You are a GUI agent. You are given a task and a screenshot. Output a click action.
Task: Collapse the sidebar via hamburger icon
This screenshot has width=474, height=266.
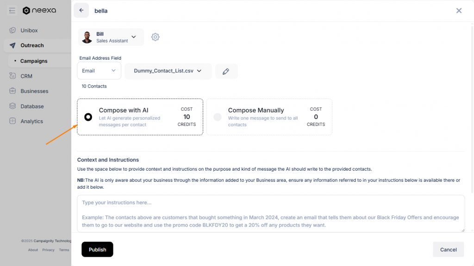pyautogui.click(x=12, y=11)
